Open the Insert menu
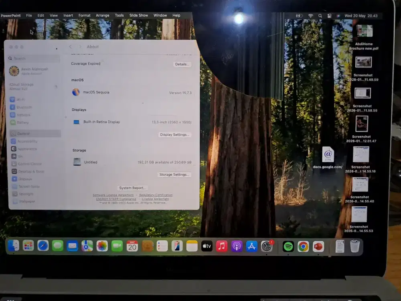The image size is (401, 301). (x=68, y=15)
